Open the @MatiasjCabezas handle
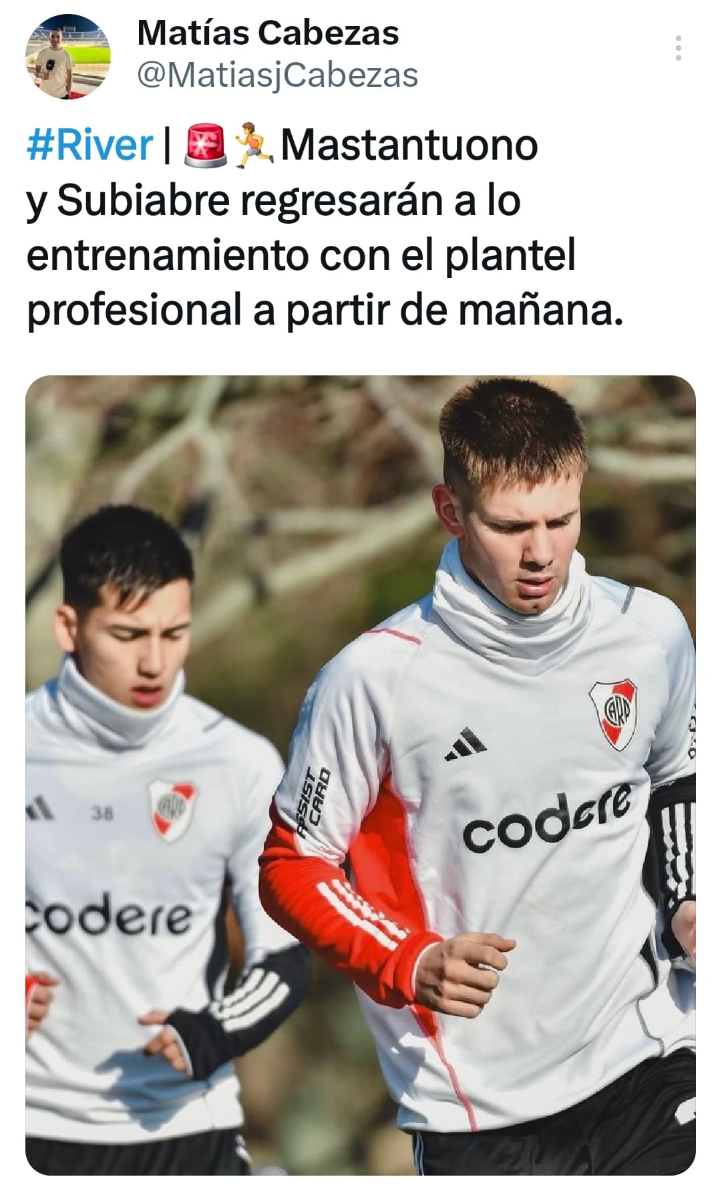This screenshot has height=1193, width=720. pos(277,75)
